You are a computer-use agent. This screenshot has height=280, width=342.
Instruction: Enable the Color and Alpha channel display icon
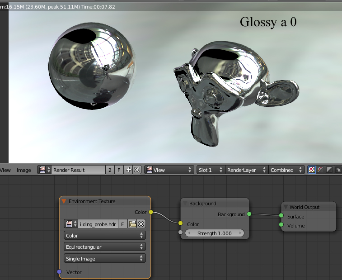[311, 170]
